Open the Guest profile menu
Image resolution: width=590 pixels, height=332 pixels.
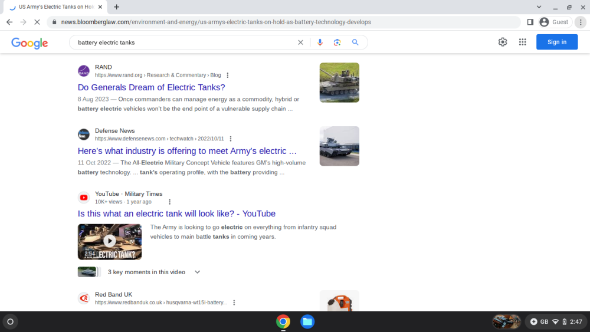pyautogui.click(x=555, y=22)
